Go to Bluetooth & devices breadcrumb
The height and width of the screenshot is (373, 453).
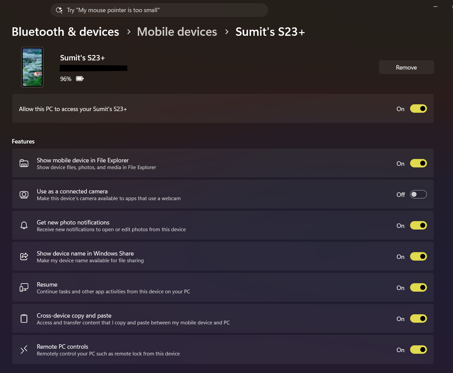pyautogui.click(x=66, y=32)
